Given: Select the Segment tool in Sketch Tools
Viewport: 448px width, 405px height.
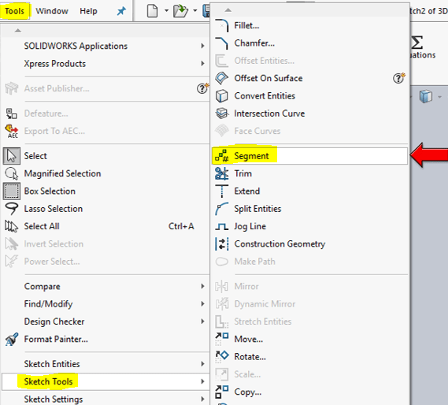Looking at the screenshot, I should tap(309, 156).
